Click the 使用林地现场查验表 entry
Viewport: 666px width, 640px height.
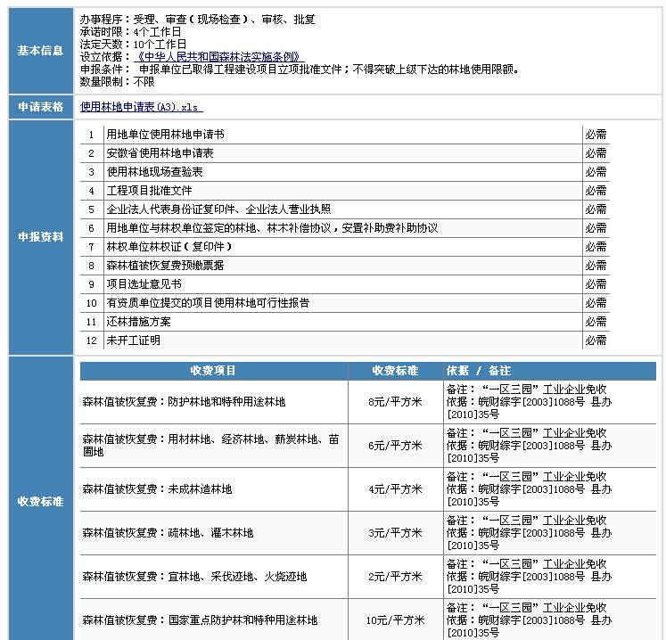point(154,172)
